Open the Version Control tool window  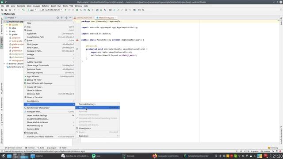coord(14,148)
